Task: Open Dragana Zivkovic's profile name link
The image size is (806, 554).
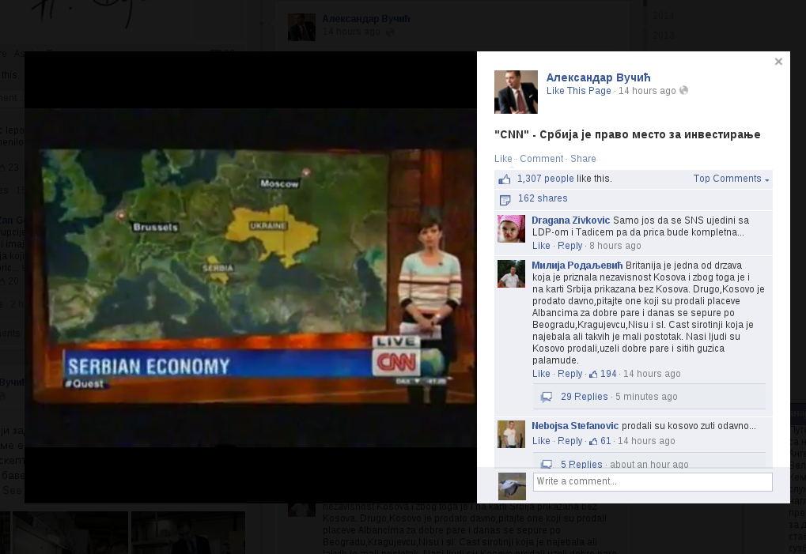Action: coord(570,220)
